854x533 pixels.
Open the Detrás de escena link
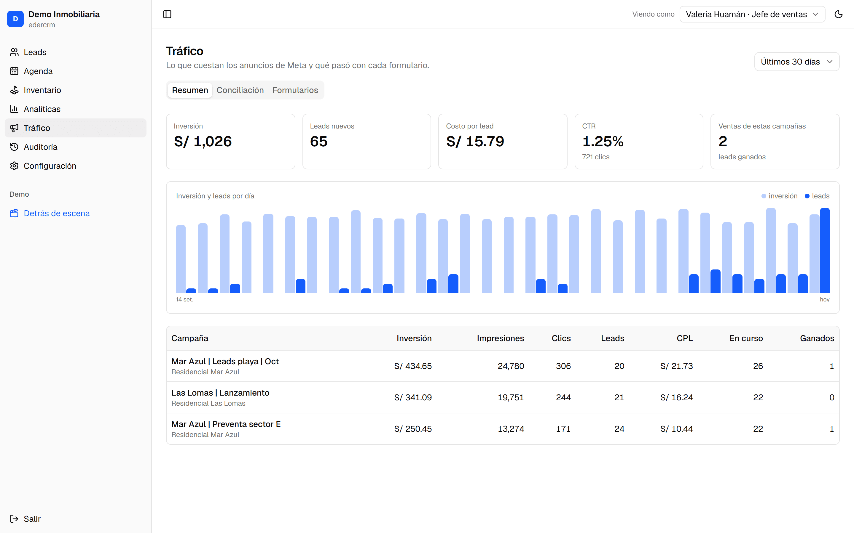[76, 213]
